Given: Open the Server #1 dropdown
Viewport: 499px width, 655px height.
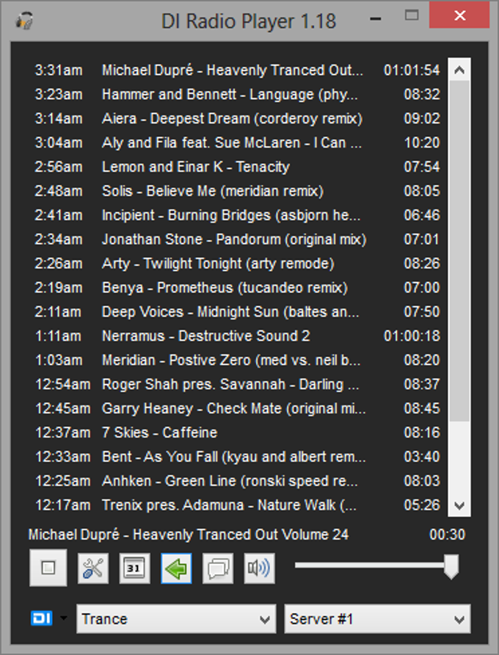Looking at the screenshot, I should point(377,619).
